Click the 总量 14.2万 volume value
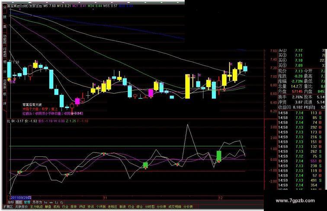 pos(297,86)
